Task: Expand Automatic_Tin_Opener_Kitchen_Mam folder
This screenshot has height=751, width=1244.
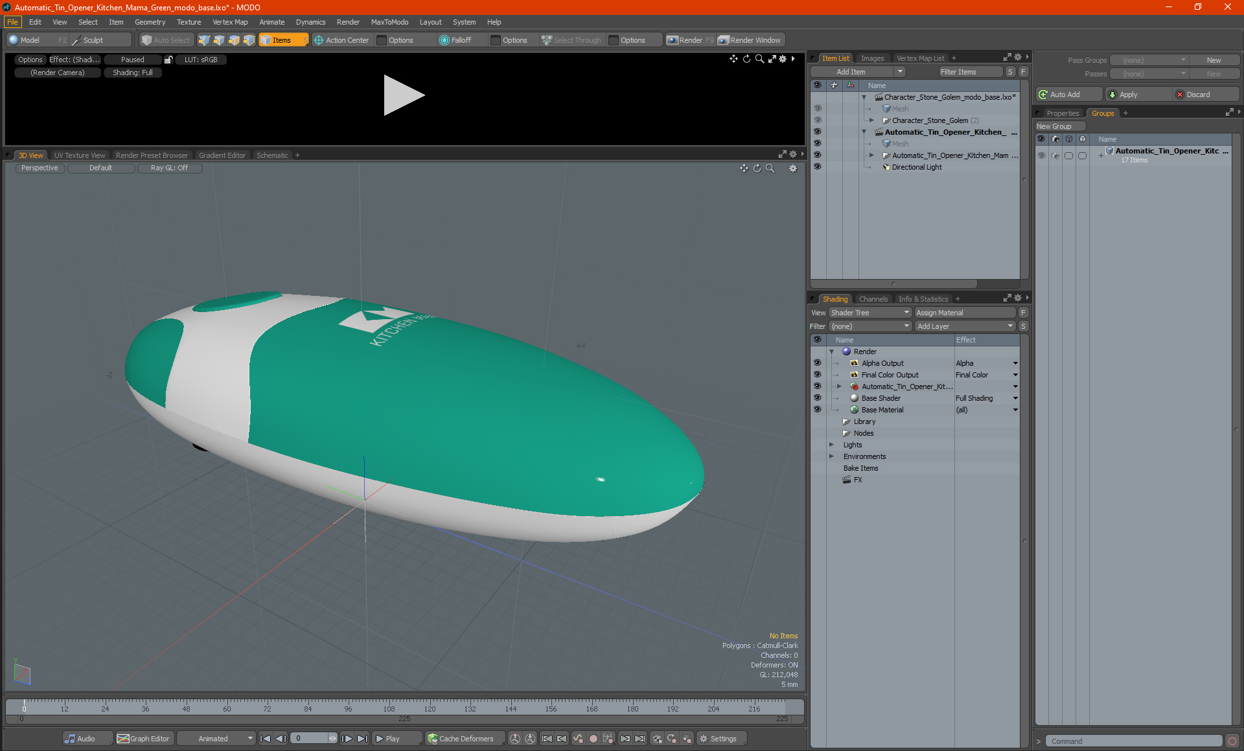Action: [872, 155]
